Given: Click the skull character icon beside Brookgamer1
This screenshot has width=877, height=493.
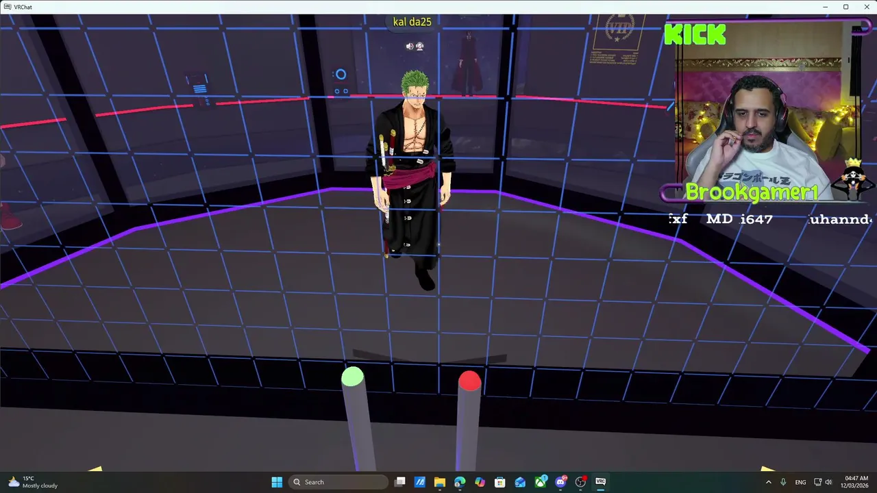Looking at the screenshot, I should click(x=854, y=179).
